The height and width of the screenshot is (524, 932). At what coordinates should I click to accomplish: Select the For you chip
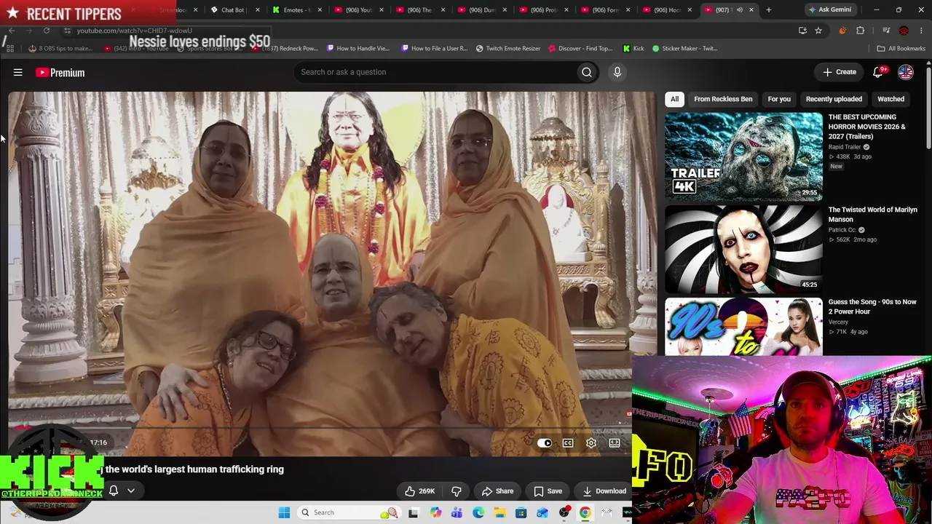click(779, 99)
